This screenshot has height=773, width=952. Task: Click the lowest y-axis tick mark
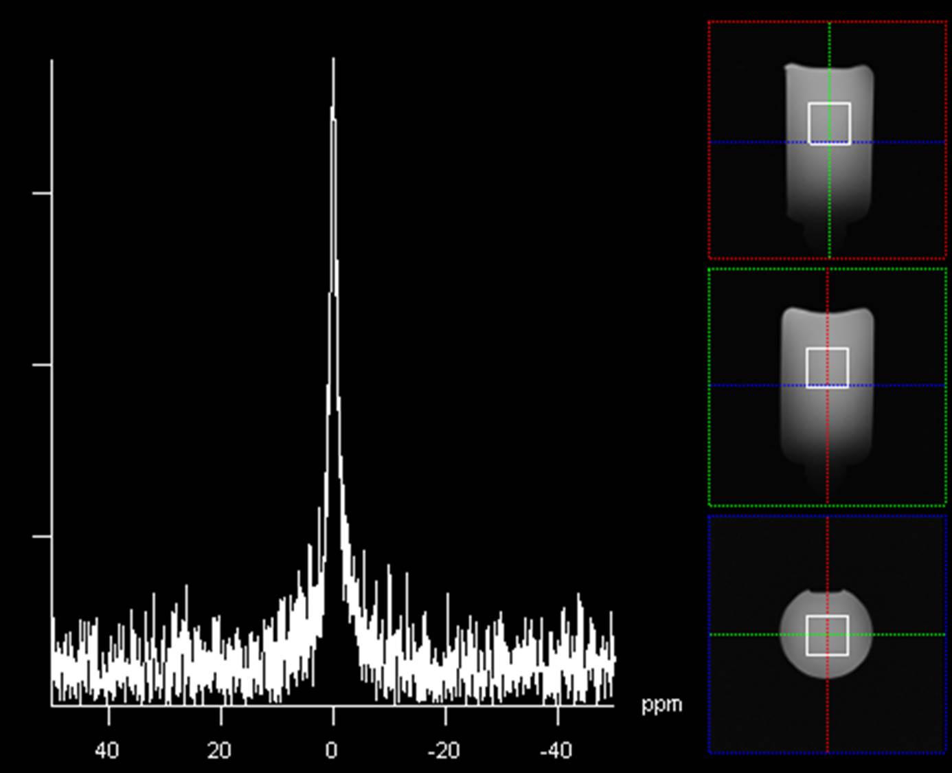pyautogui.click(x=41, y=536)
